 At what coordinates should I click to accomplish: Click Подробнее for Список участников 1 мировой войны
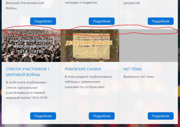[43, 116]
